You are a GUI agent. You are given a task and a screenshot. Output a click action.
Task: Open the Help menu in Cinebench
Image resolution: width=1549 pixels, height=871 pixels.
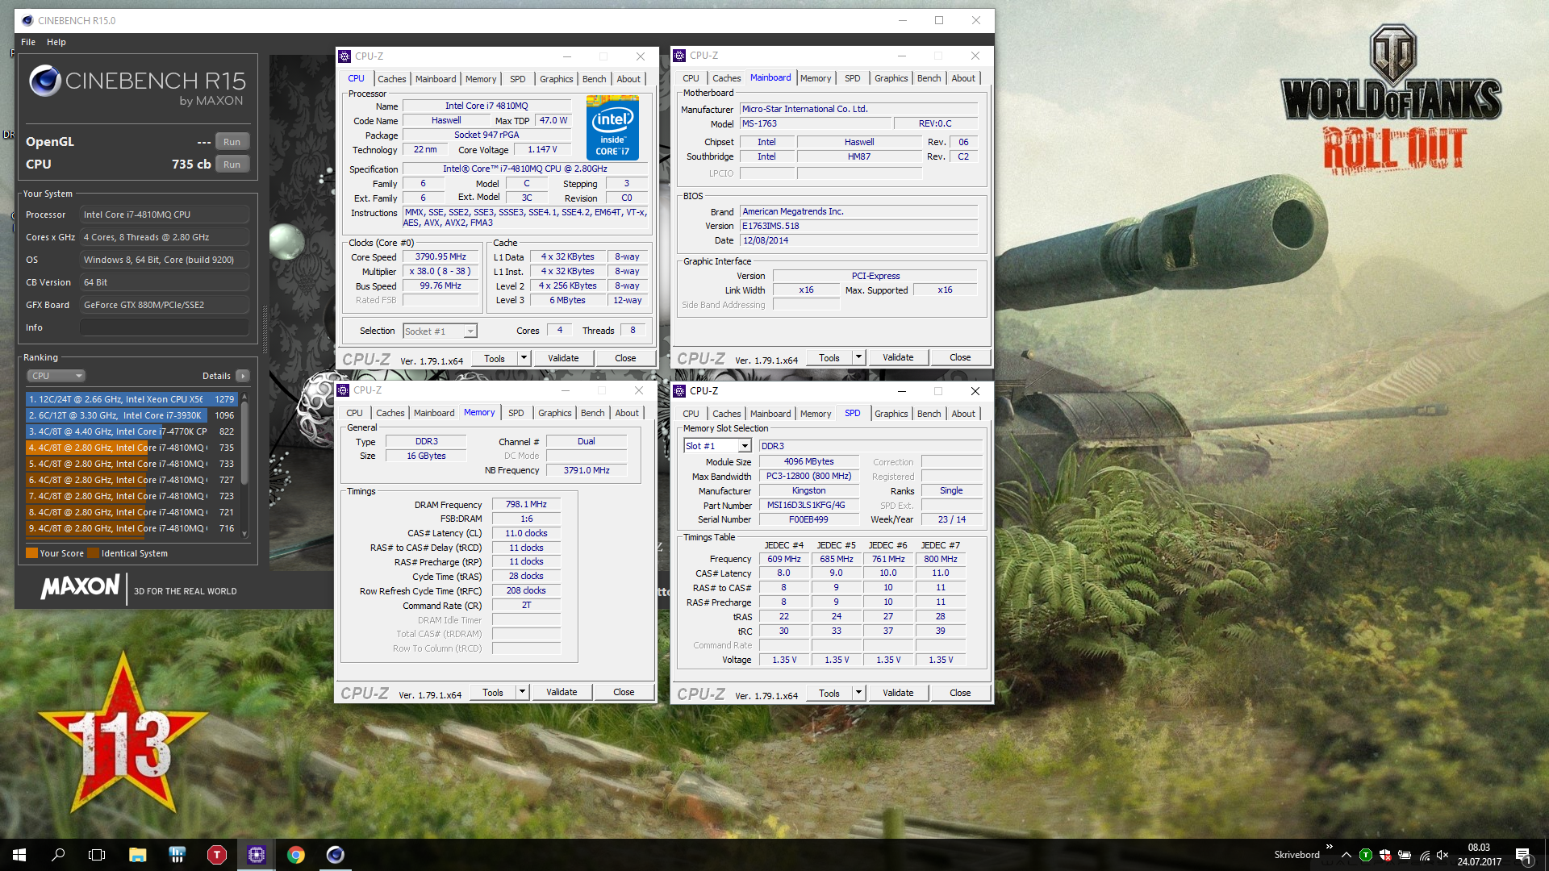56,42
